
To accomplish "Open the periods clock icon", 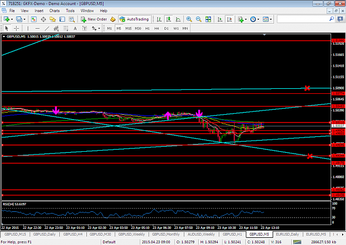I will point(253,19).
